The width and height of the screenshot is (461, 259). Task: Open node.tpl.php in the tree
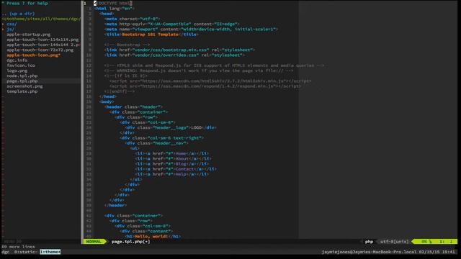[22, 76]
